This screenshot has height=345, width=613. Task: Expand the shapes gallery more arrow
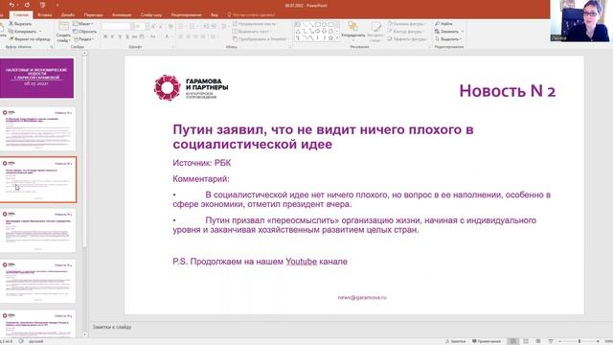[x=337, y=38]
